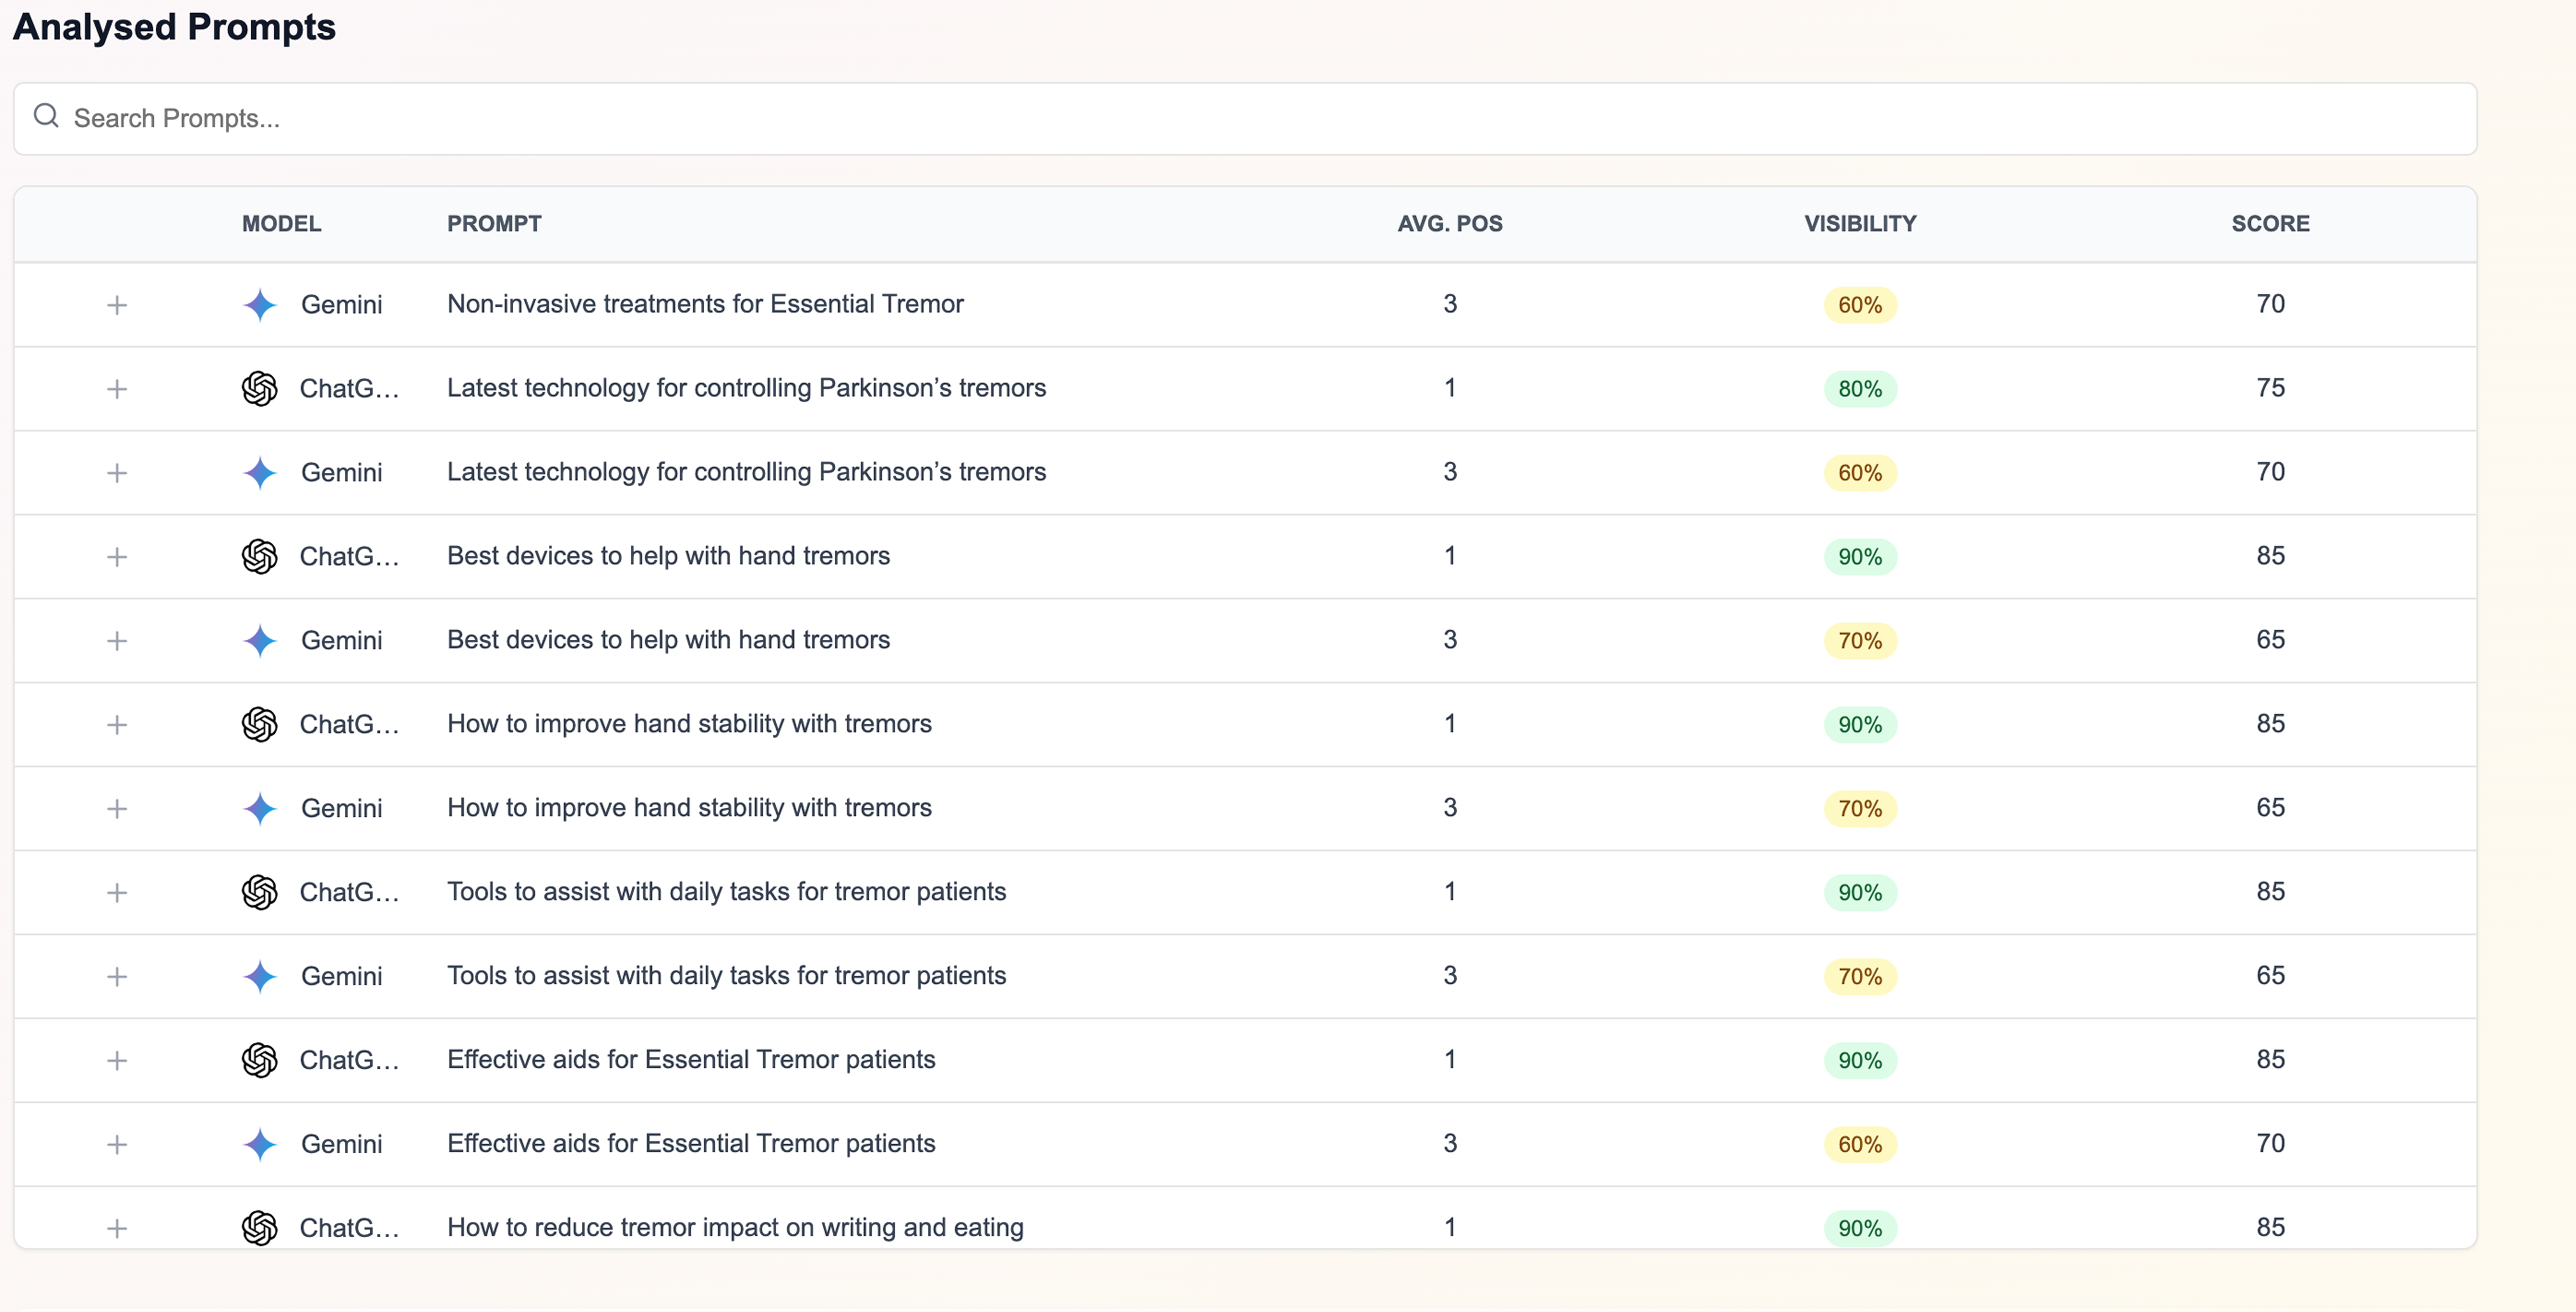This screenshot has height=1312, width=2576.
Task: Click Gemini star on hand stability row
Action: tap(260, 808)
